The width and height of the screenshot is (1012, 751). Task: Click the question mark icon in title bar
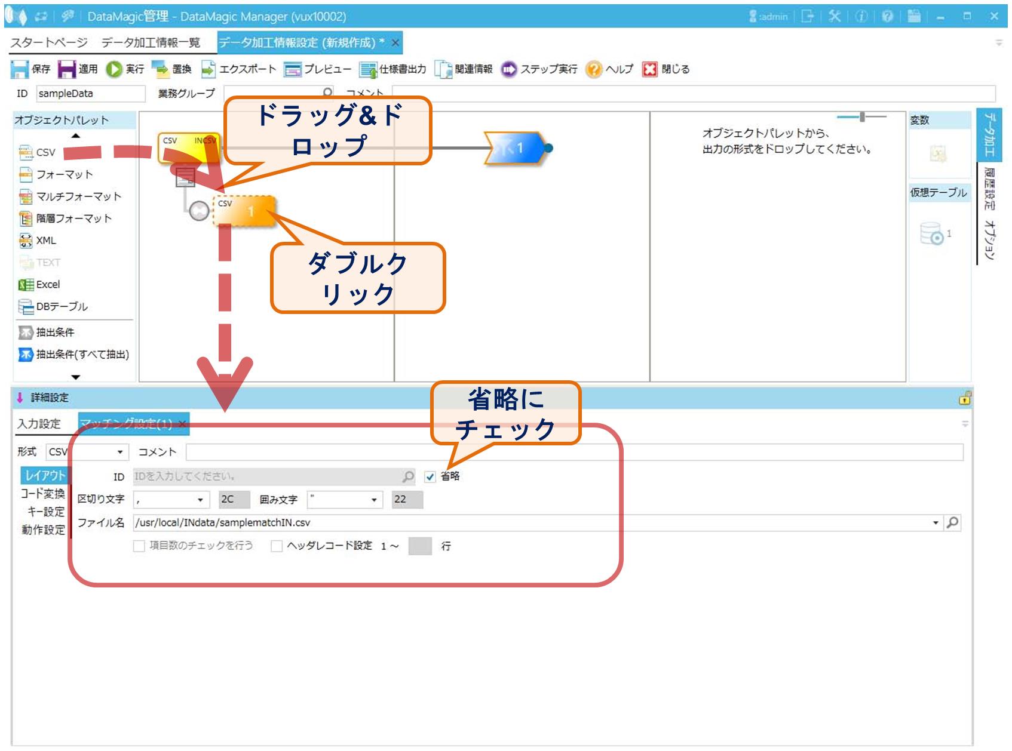[887, 17]
